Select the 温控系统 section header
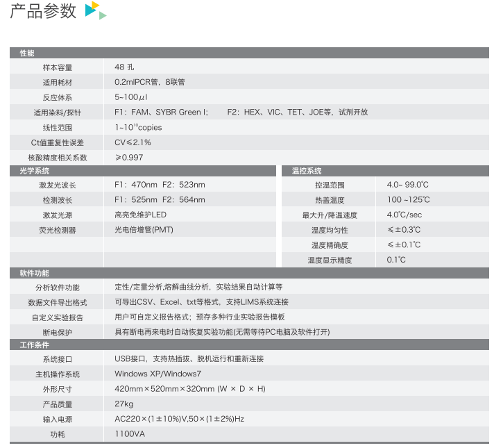494x448 pixels. [307, 171]
